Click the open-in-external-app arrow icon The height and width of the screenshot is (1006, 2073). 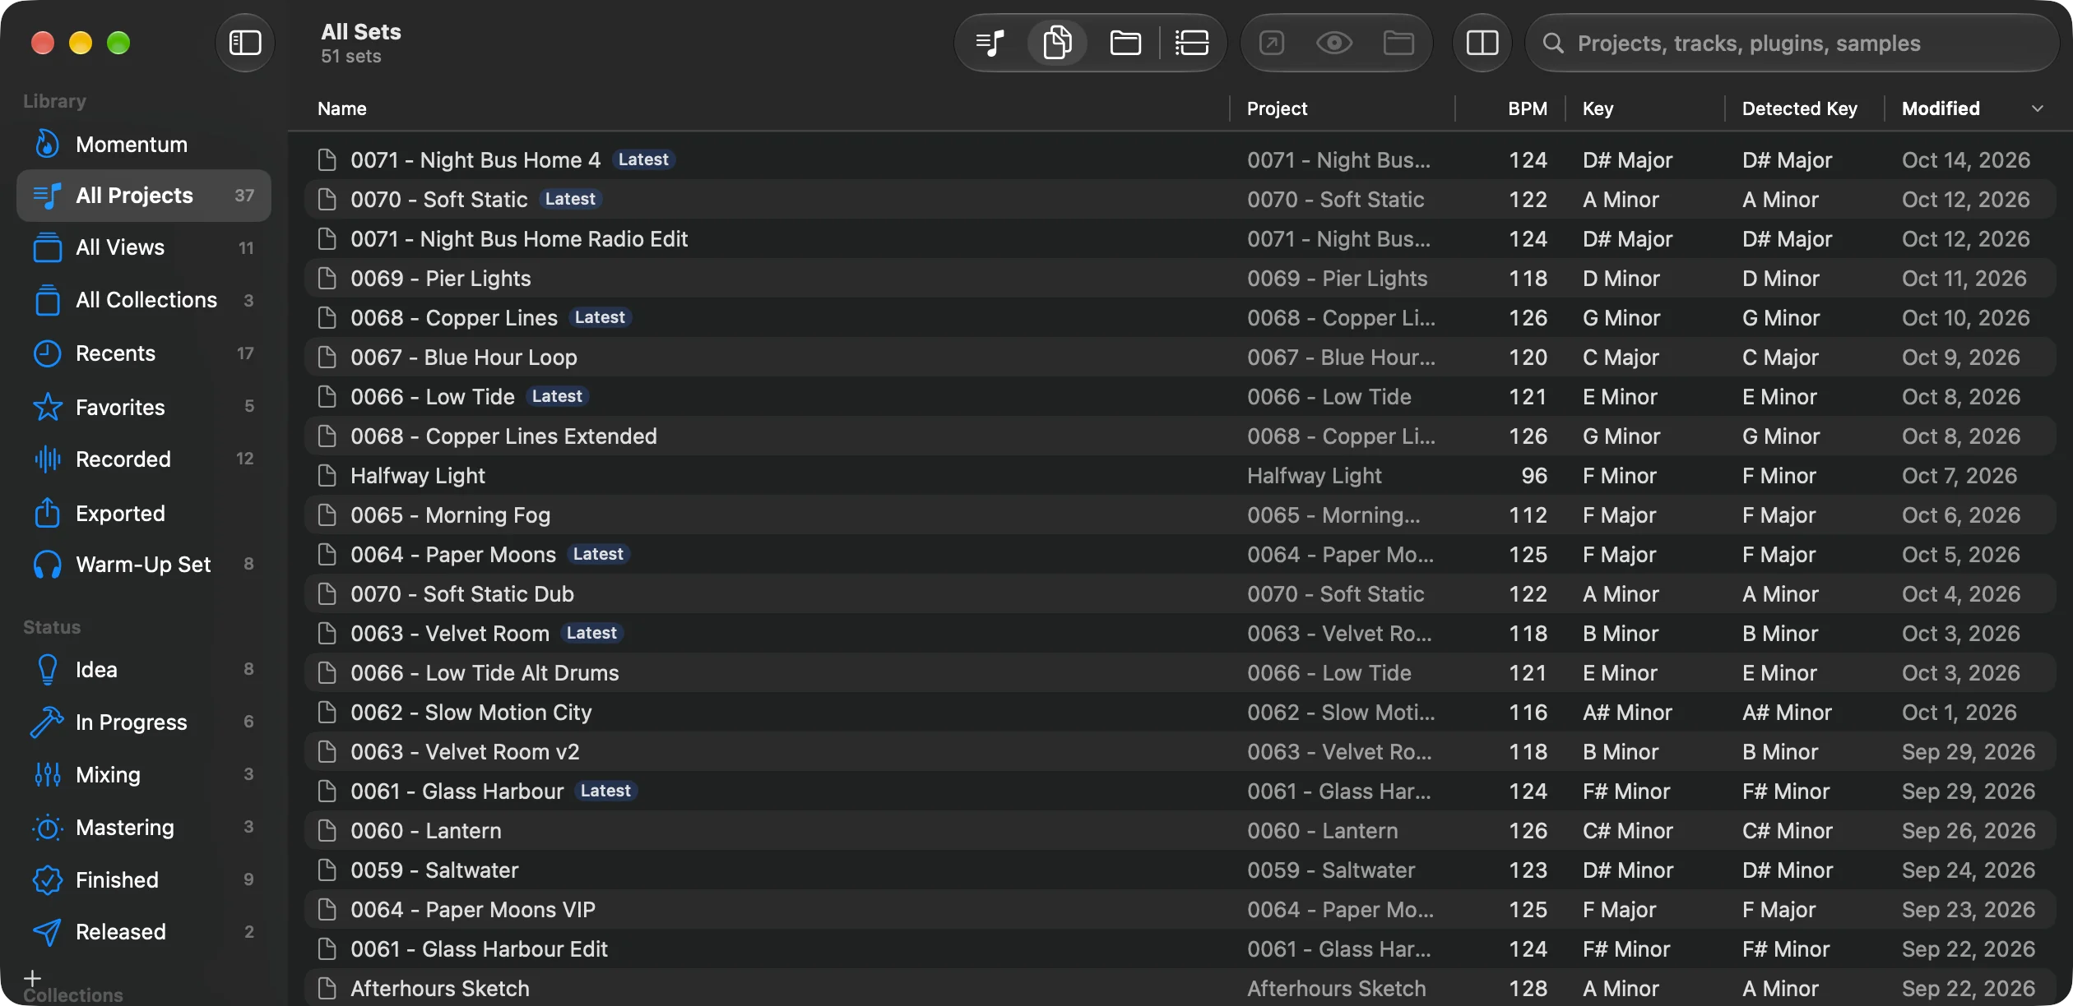(1272, 43)
